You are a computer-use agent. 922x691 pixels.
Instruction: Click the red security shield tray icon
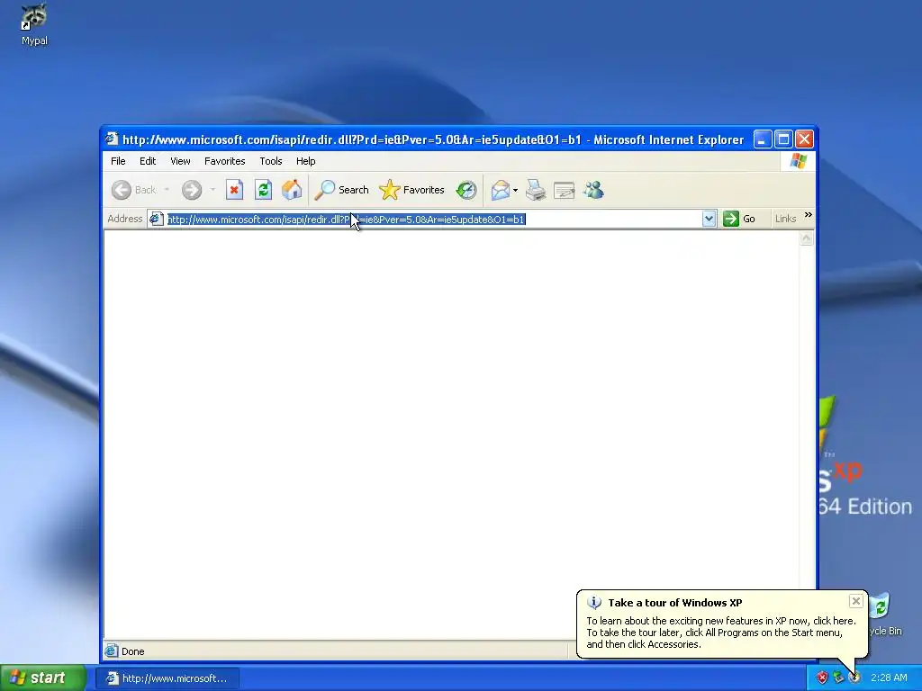point(822,678)
